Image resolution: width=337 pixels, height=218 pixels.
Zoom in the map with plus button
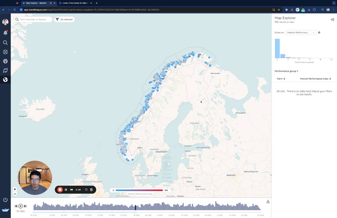tap(15, 189)
